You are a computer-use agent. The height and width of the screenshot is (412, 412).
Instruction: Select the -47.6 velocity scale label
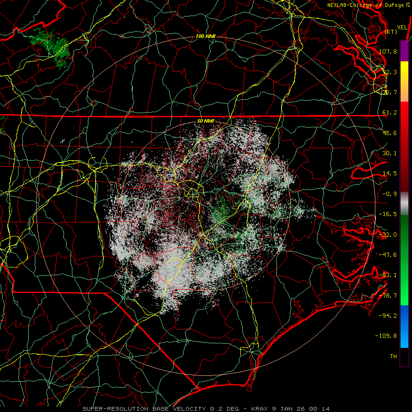pos(388,255)
